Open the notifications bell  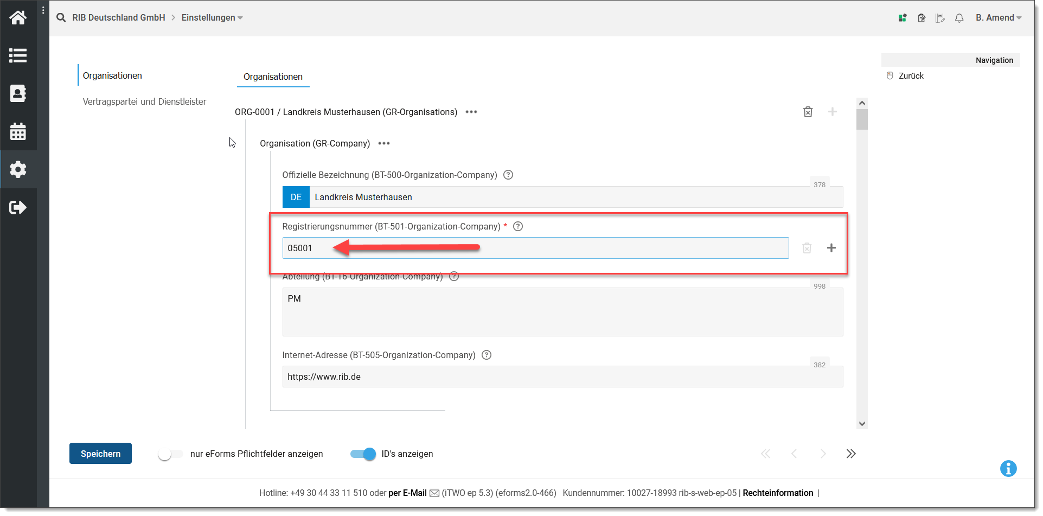coord(959,18)
